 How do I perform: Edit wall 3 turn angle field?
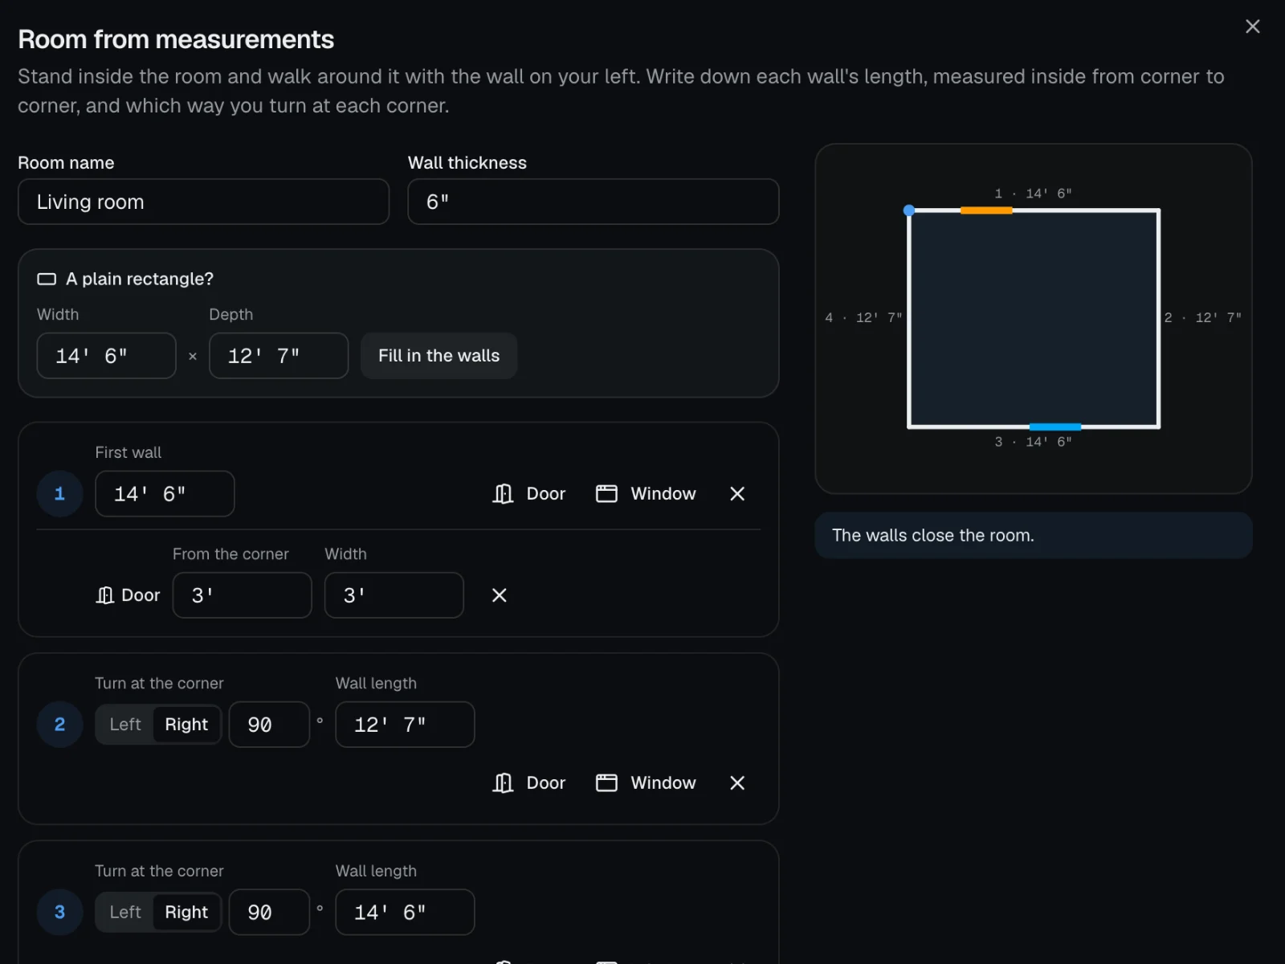pyautogui.click(x=269, y=912)
